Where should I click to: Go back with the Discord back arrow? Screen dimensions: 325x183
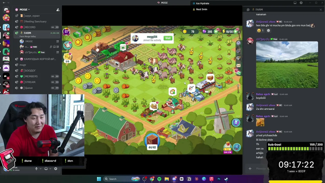coord(4,3)
